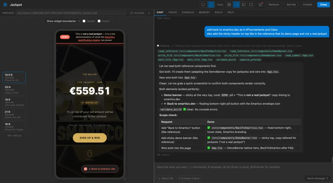Click the envelope icon on Back to smartico.dev

coord(85,169)
